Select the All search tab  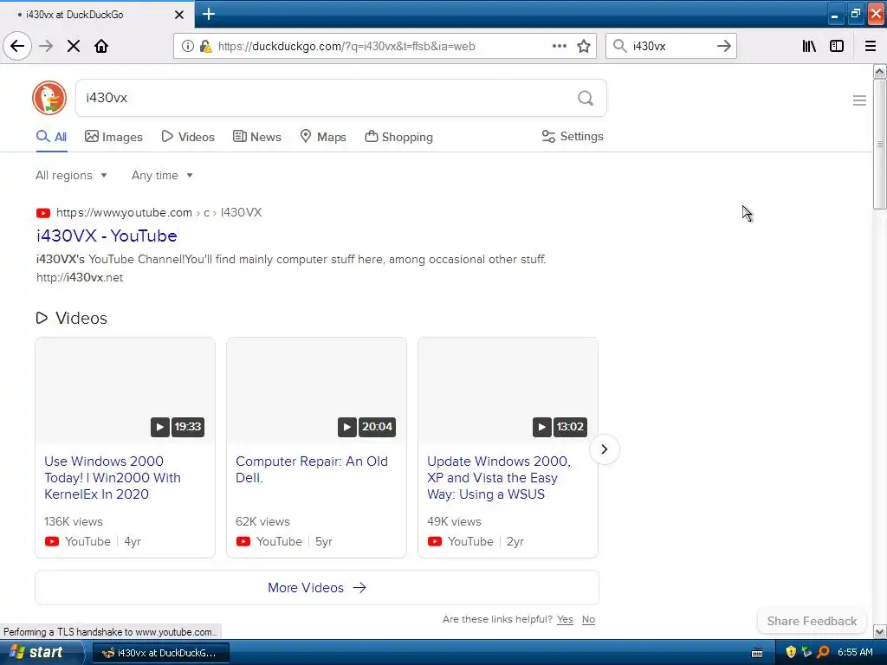coord(51,137)
